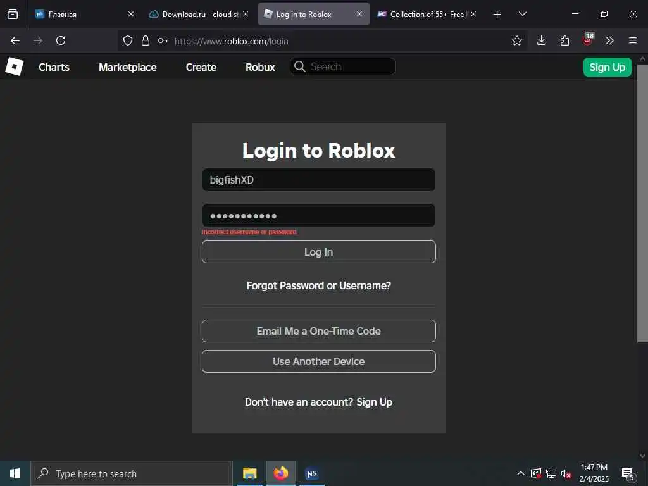Select the Log in to Roblox tab
The image size is (648, 486).
click(313, 14)
